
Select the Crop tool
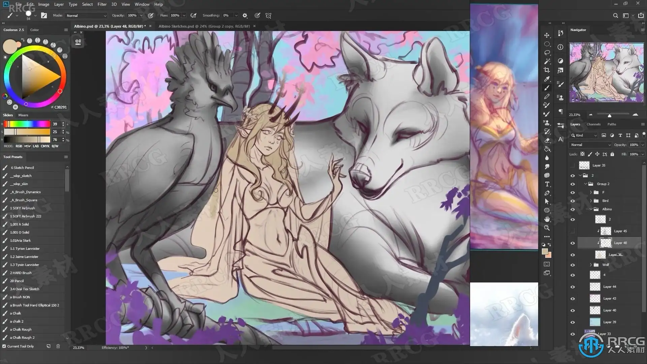[x=547, y=70]
